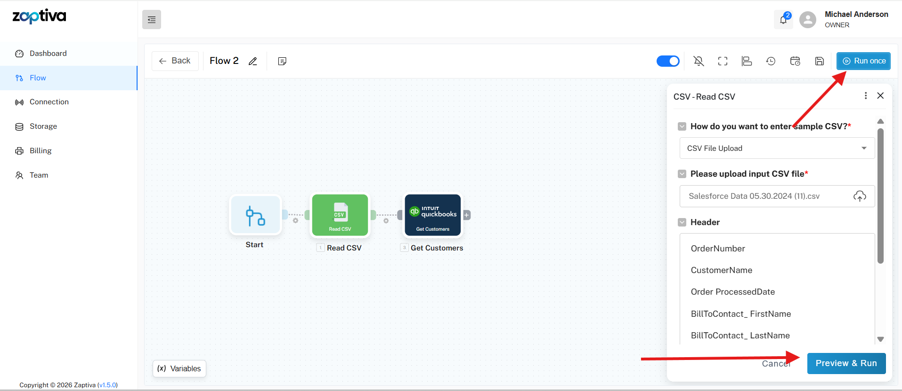Click the pencil icon to rename Flow 2
This screenshot has width=902, height=391.
[253, 61]
